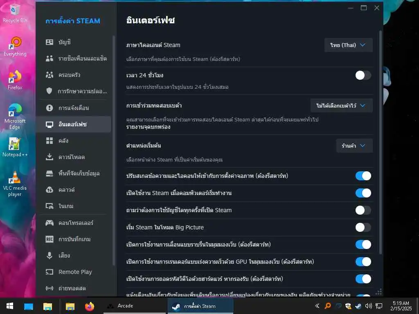Switch to Remote Play settings
Screen dimensions: 419x314
point(74,272)
